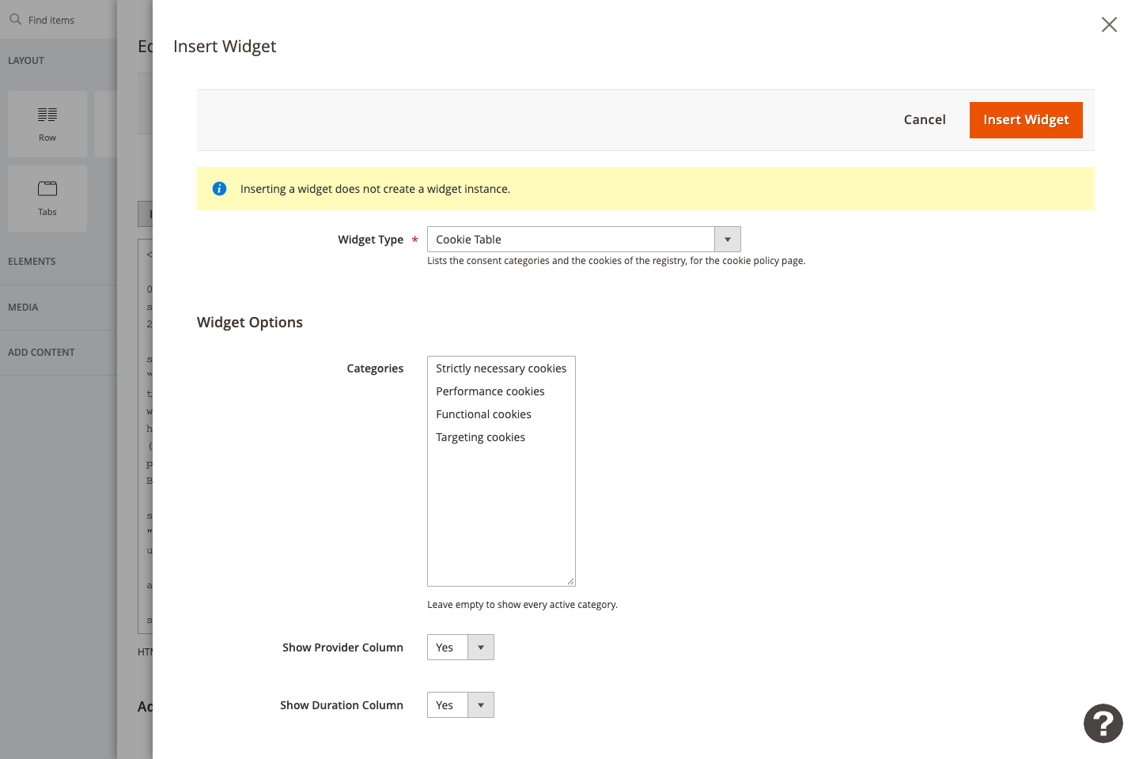
Task: Select Targeting cookies category
Action: click(501, 437)
